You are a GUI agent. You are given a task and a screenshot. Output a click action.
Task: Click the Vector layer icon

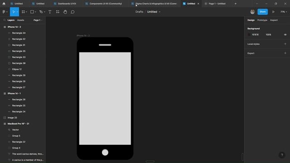tap(9, 130)
